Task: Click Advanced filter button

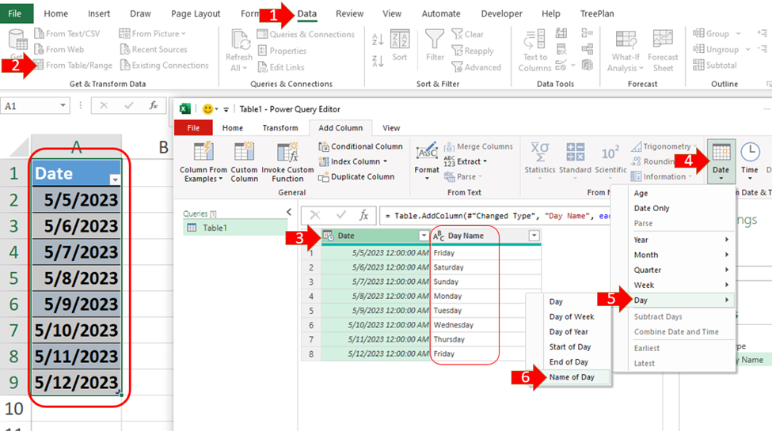Action: click(476, 67)
